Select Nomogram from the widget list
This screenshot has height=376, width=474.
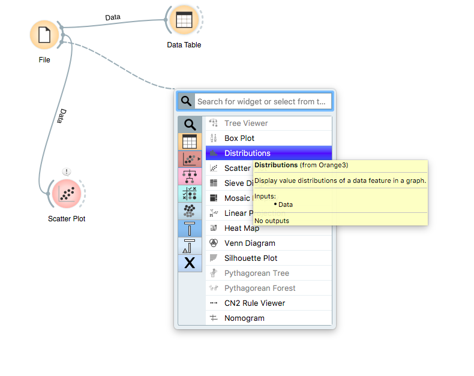[244, 318]
